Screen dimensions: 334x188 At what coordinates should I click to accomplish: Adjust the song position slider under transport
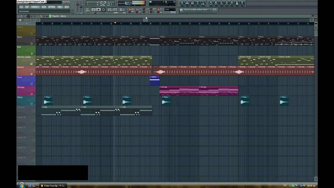95,13
